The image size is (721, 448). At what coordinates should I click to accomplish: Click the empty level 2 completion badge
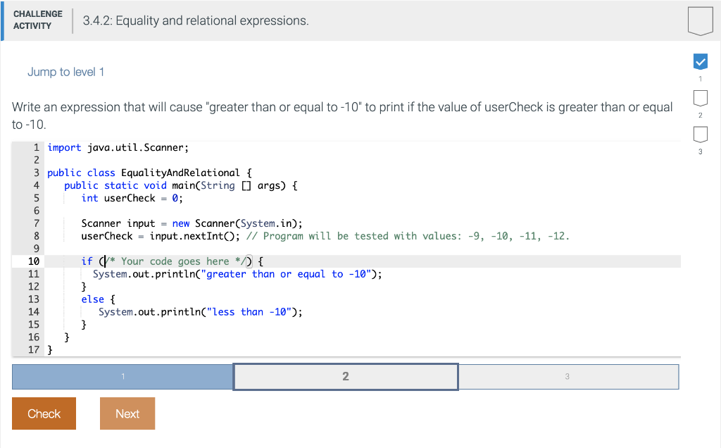click(700, 98)
